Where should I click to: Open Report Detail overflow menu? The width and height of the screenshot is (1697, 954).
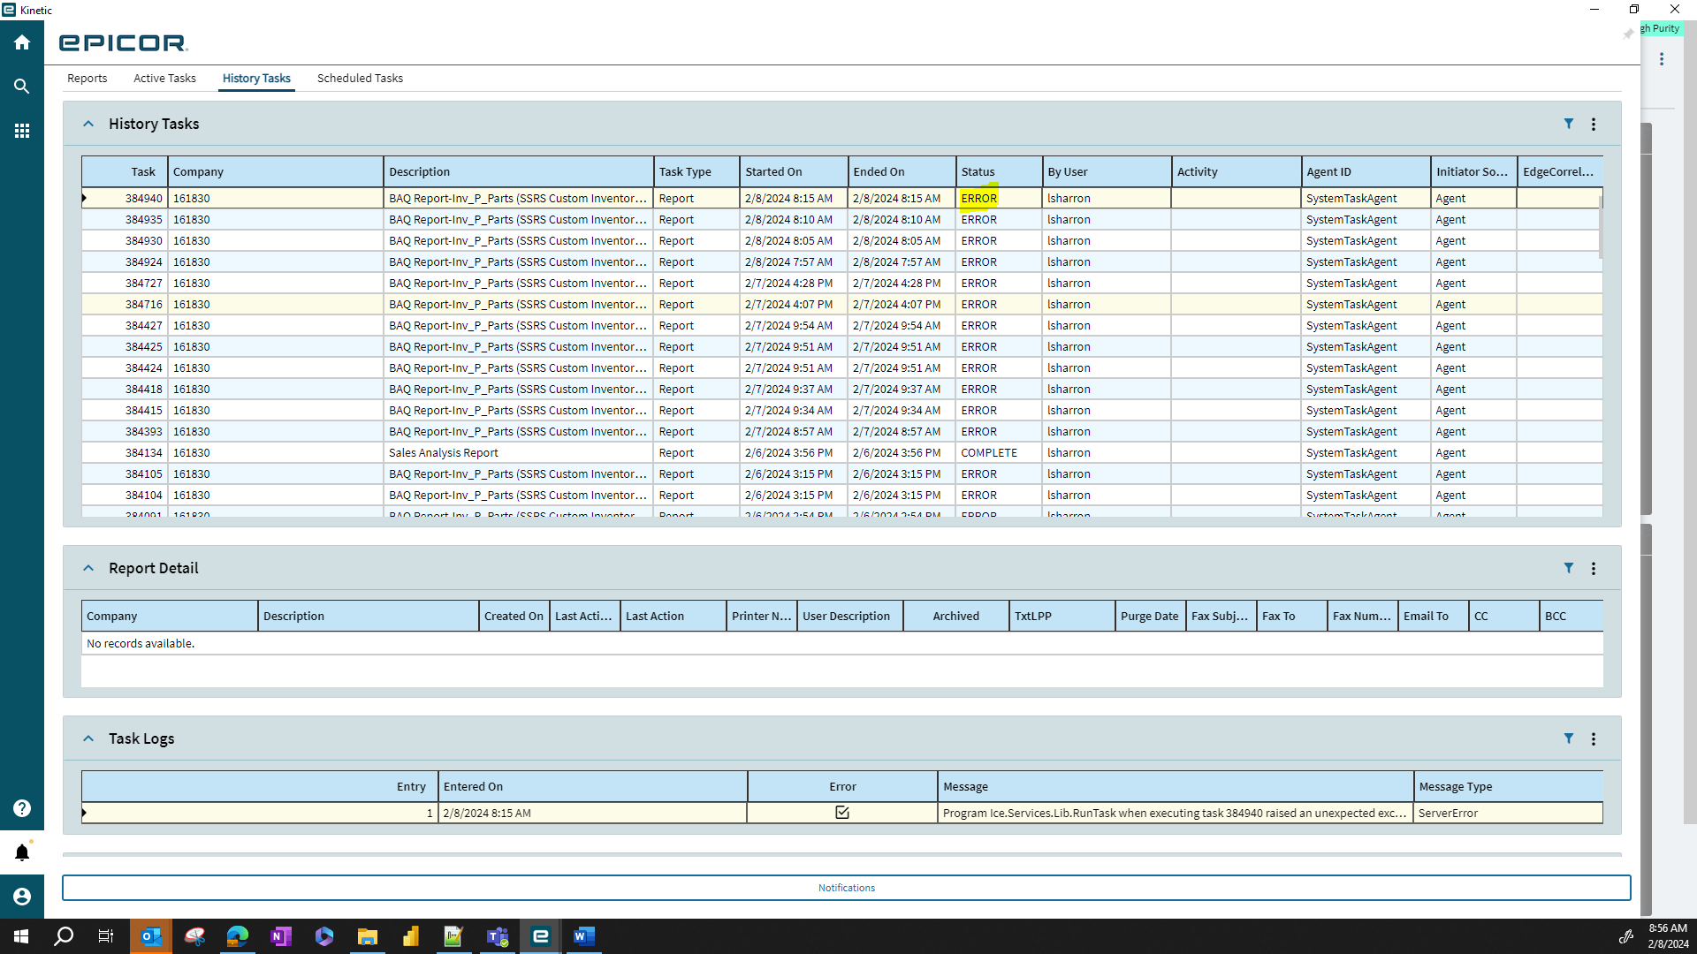coord(1594,569)
